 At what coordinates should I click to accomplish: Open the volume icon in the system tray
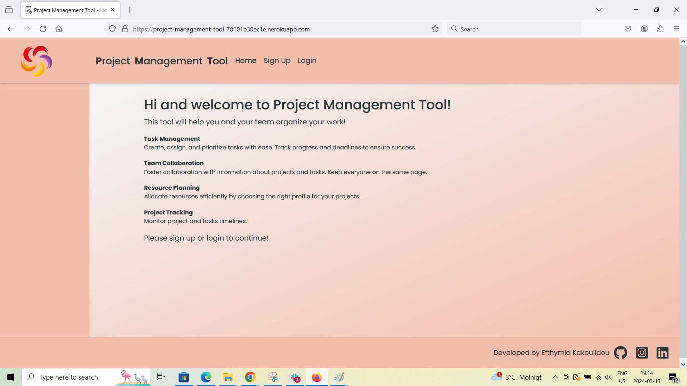tap(609, 377)
